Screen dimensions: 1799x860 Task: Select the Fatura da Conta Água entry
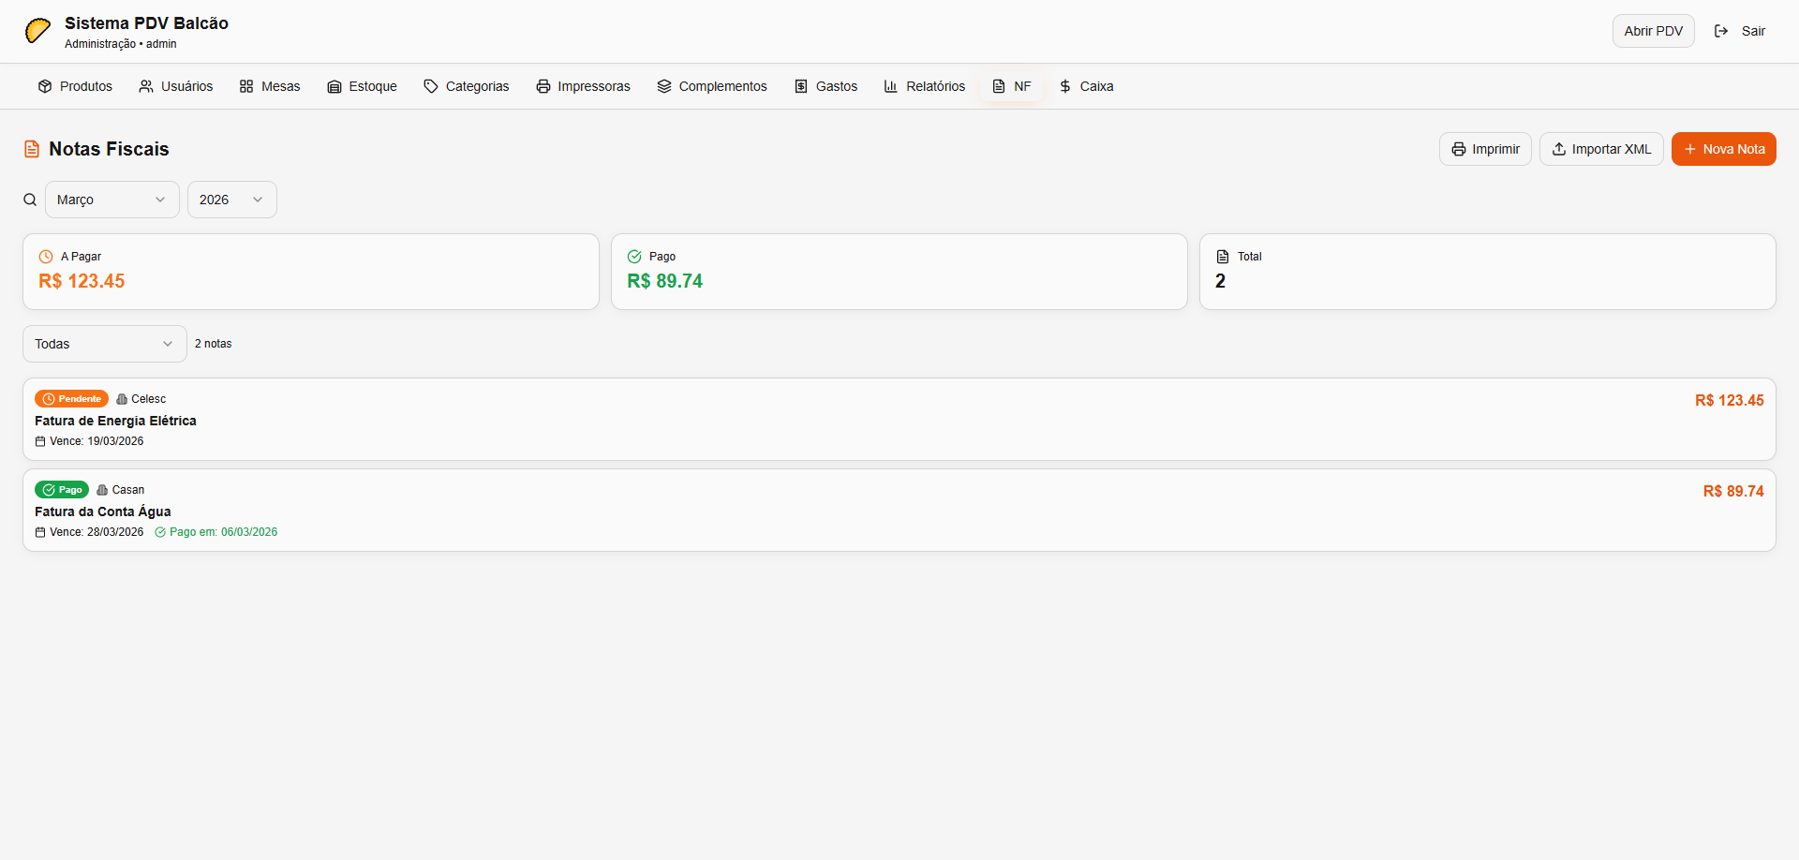pos(103,512)
